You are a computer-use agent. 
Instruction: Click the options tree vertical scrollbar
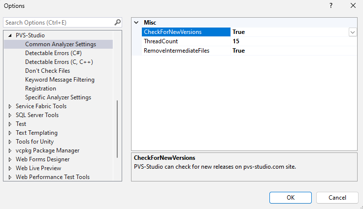click(117, 129)
